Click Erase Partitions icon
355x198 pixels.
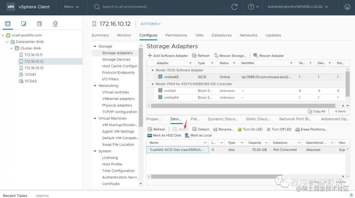point(297,129)
